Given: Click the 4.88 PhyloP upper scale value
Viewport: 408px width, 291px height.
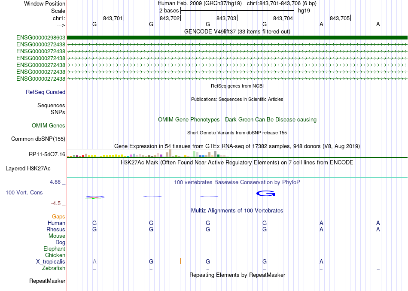Looking at the screenshot, I should click(x=55, y=182).
